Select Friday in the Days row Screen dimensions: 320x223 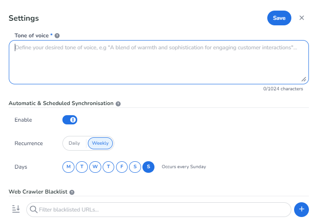[x=122, y=167]
